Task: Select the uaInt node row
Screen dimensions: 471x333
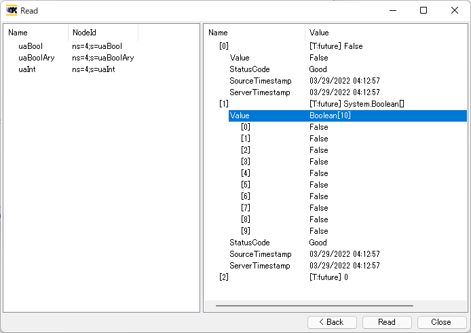Action: click(29, 69)
